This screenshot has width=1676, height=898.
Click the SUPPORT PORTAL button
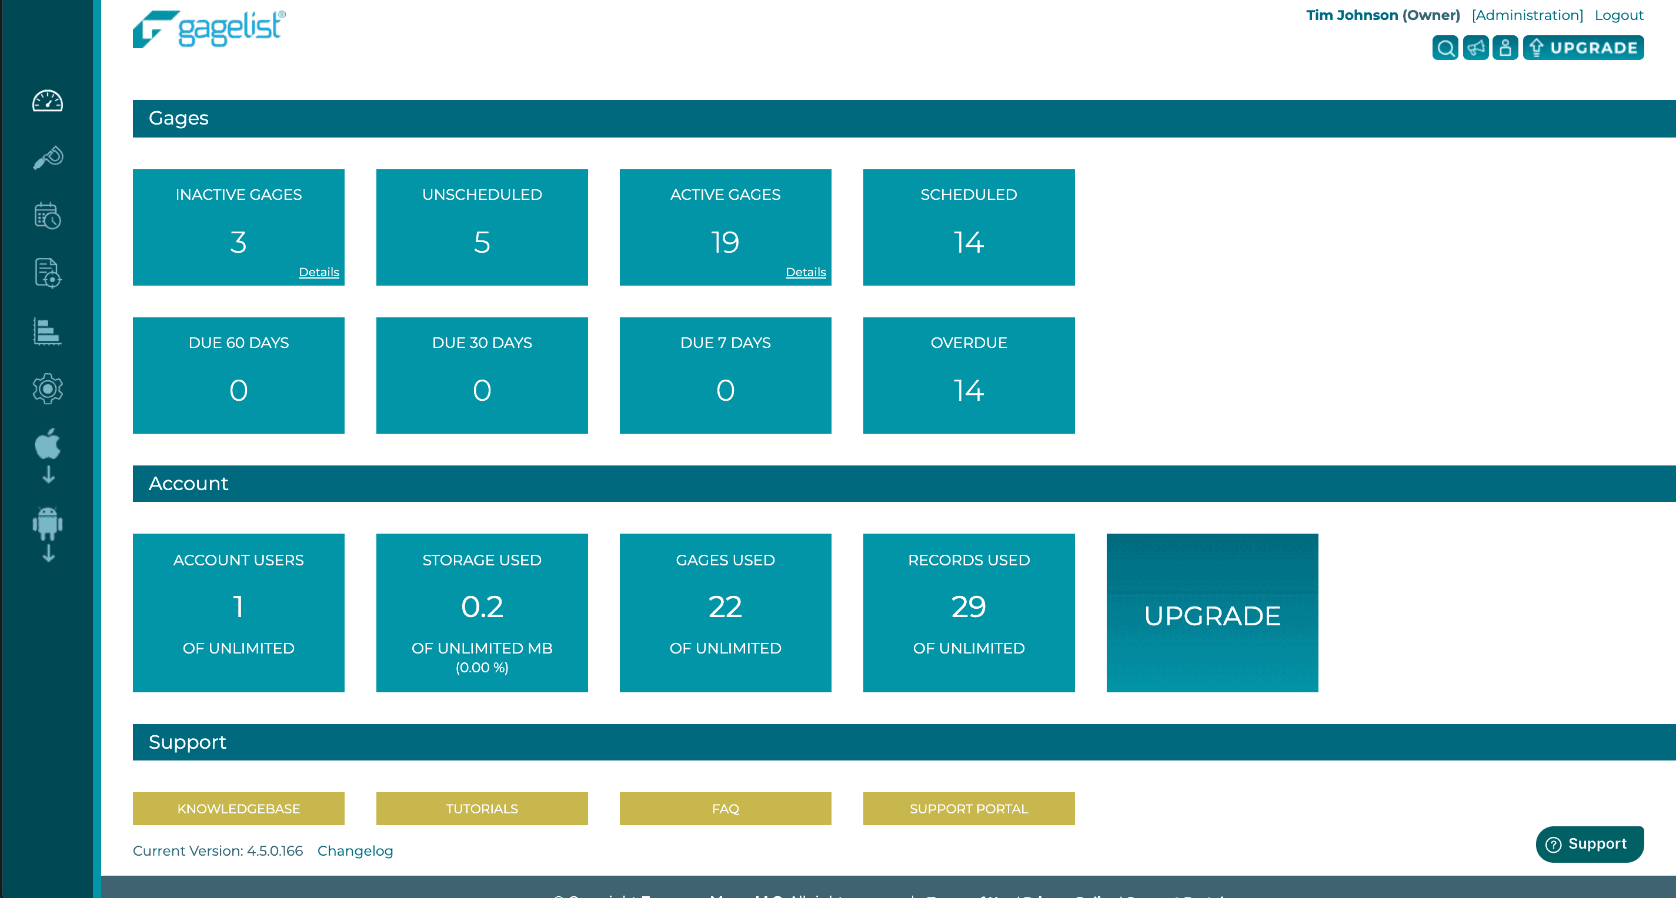click(968, 808)
